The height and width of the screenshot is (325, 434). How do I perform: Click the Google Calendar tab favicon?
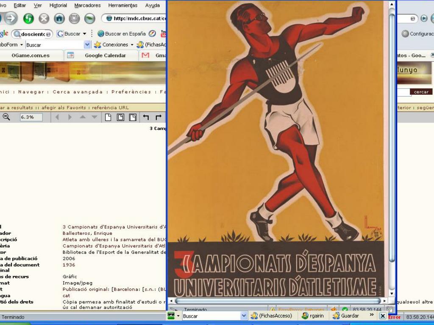[x=71, y=55]
